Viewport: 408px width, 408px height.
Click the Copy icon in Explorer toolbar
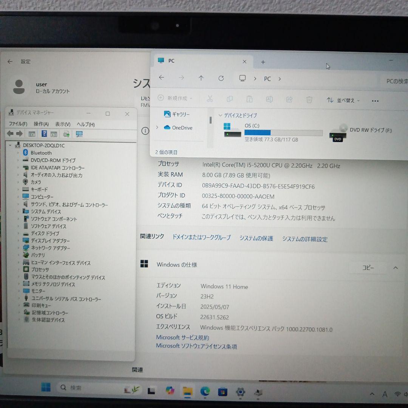point(230,99)
